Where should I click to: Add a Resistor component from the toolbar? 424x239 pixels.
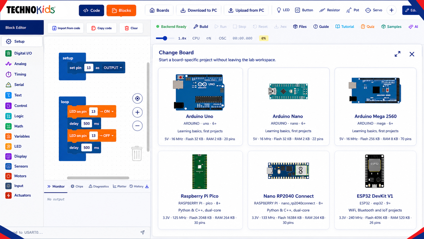pyautogui.click(x=330, y=10)
